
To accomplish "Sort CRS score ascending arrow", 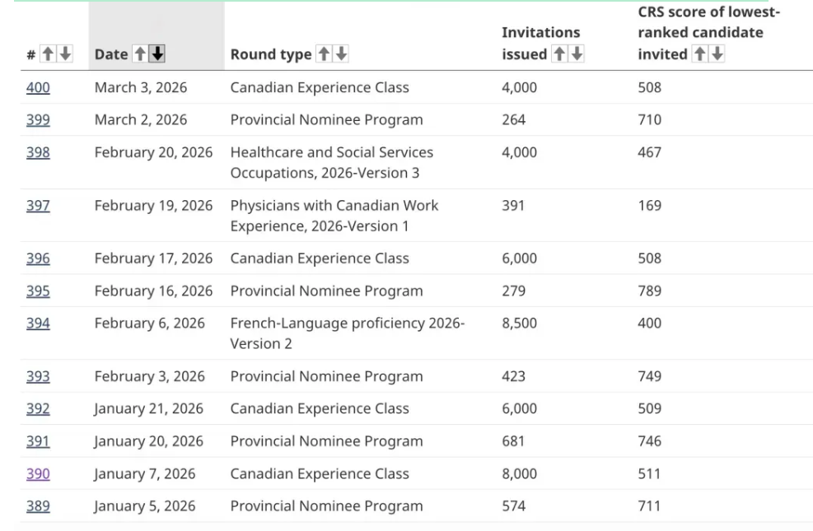I will click(x=700, y=54).
